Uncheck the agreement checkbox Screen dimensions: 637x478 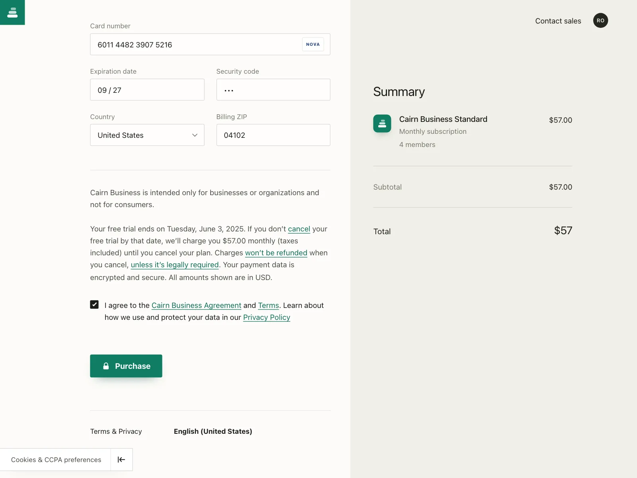pos(94,305)
